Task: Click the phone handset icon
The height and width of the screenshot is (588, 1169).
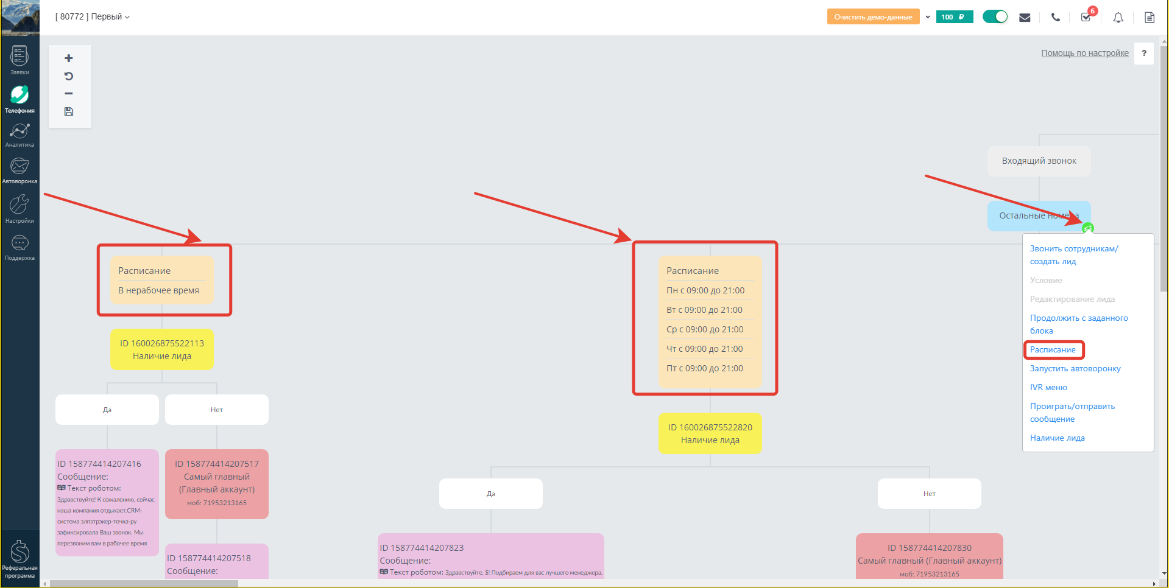Action: tap(1056, 17)
